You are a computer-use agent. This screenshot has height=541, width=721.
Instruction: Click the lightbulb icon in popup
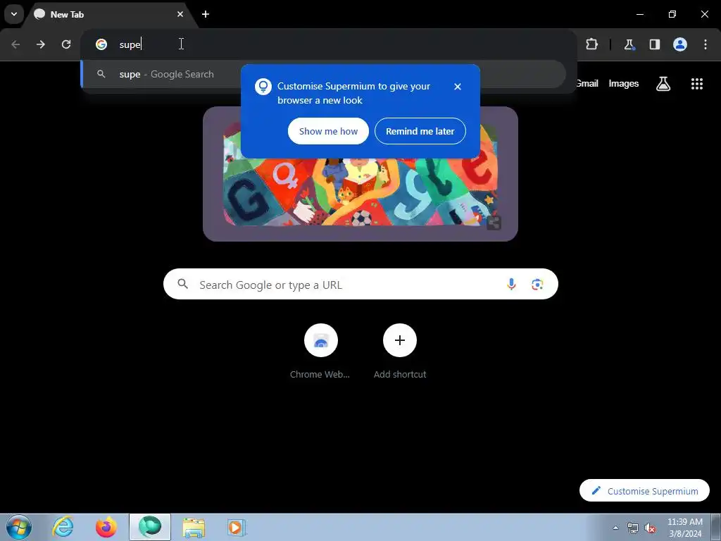(263, 87)
